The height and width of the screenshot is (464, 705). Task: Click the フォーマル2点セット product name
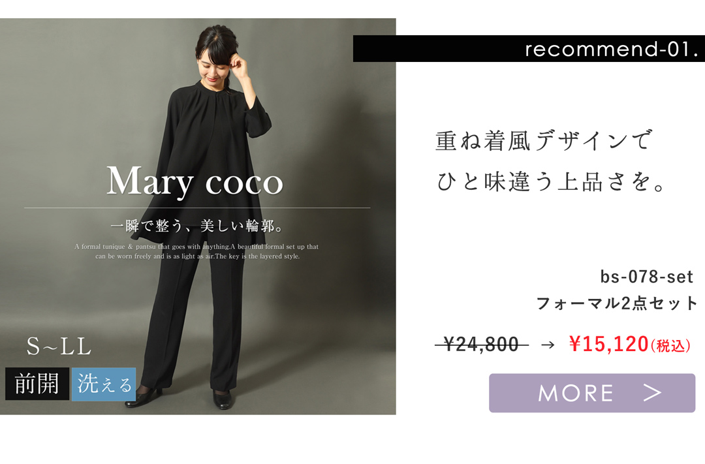617,303
